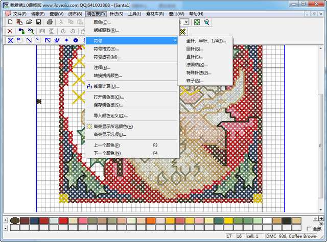Click the red X delete icon
Viewport: 327px width, 242px height.
point(10,31)
